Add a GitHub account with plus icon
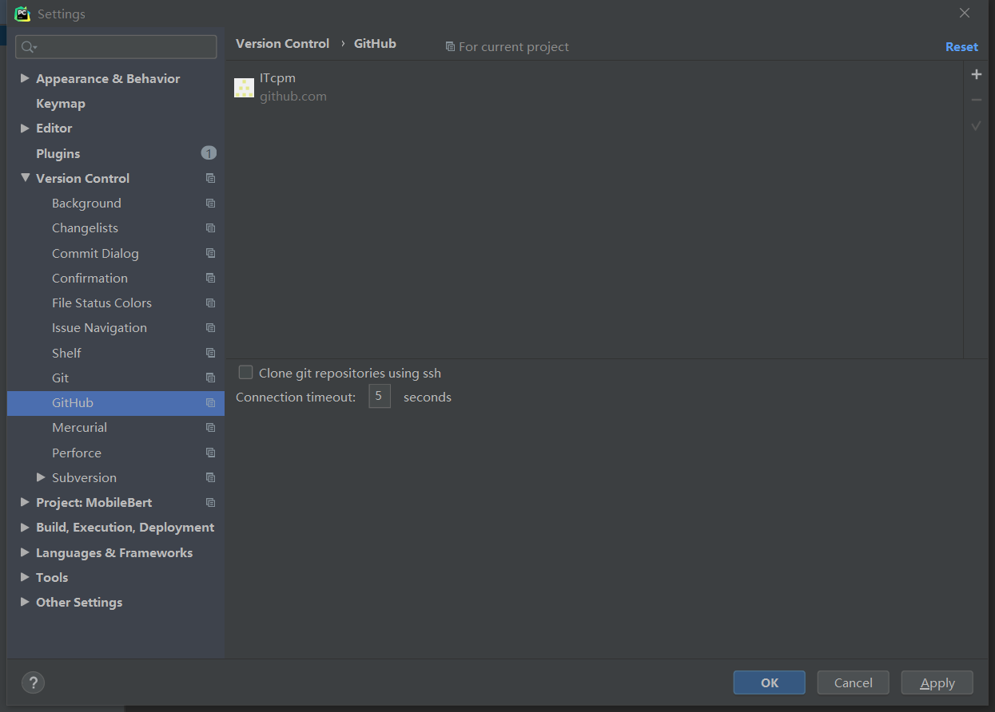This screenshot has height=712, width=995. coord(976,74)
